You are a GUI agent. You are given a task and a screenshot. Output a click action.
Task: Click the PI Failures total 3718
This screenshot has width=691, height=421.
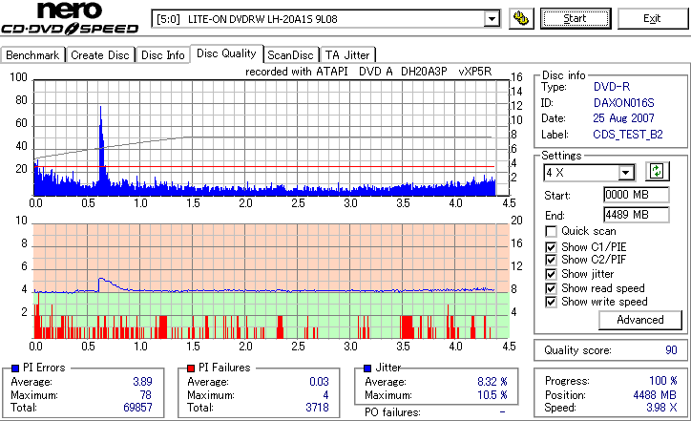[317, 408]
